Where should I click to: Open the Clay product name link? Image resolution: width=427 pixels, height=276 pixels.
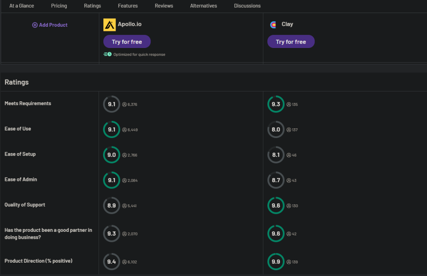(287, 24)
